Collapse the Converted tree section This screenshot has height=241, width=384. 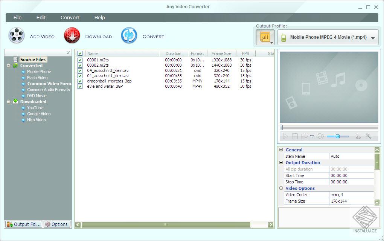[x=8, y=65]
